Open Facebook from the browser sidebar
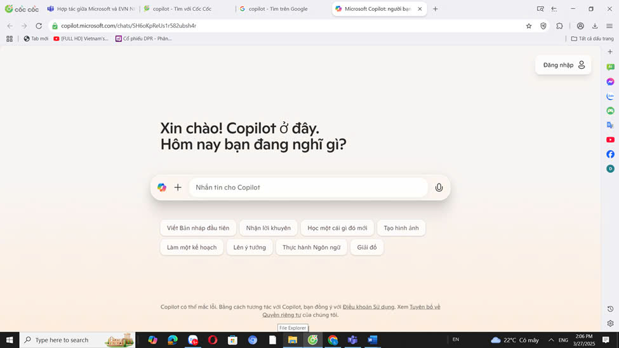This screenshot has width=619, height=348. (x=610, y=154)
